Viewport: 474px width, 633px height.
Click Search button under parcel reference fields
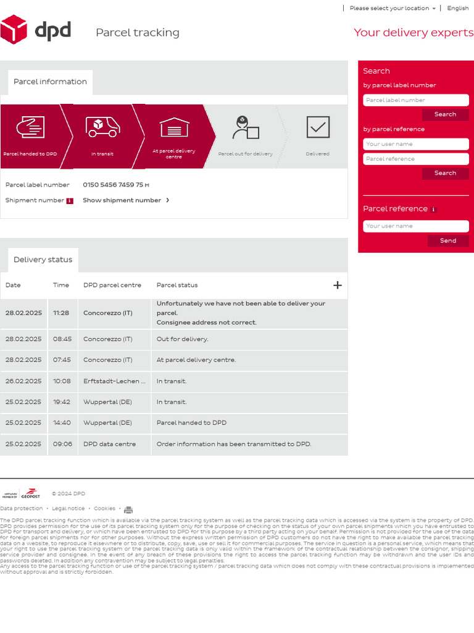446,173
